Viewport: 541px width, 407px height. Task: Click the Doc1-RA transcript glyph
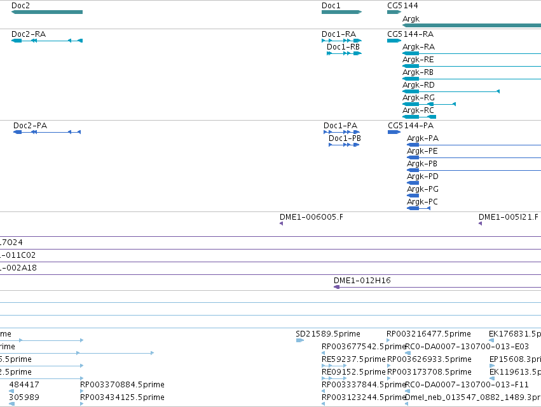(341, 41)
